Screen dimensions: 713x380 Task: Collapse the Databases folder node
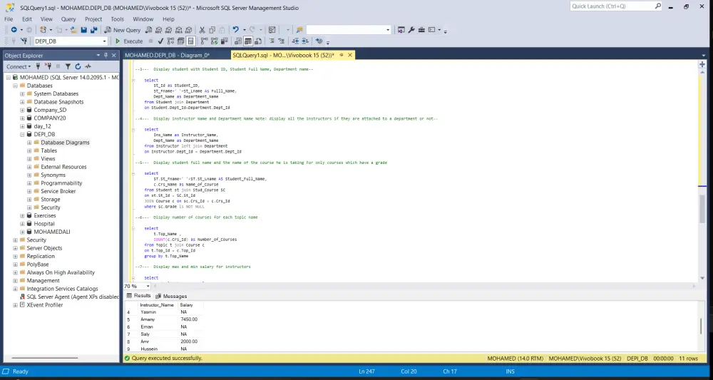16,86
